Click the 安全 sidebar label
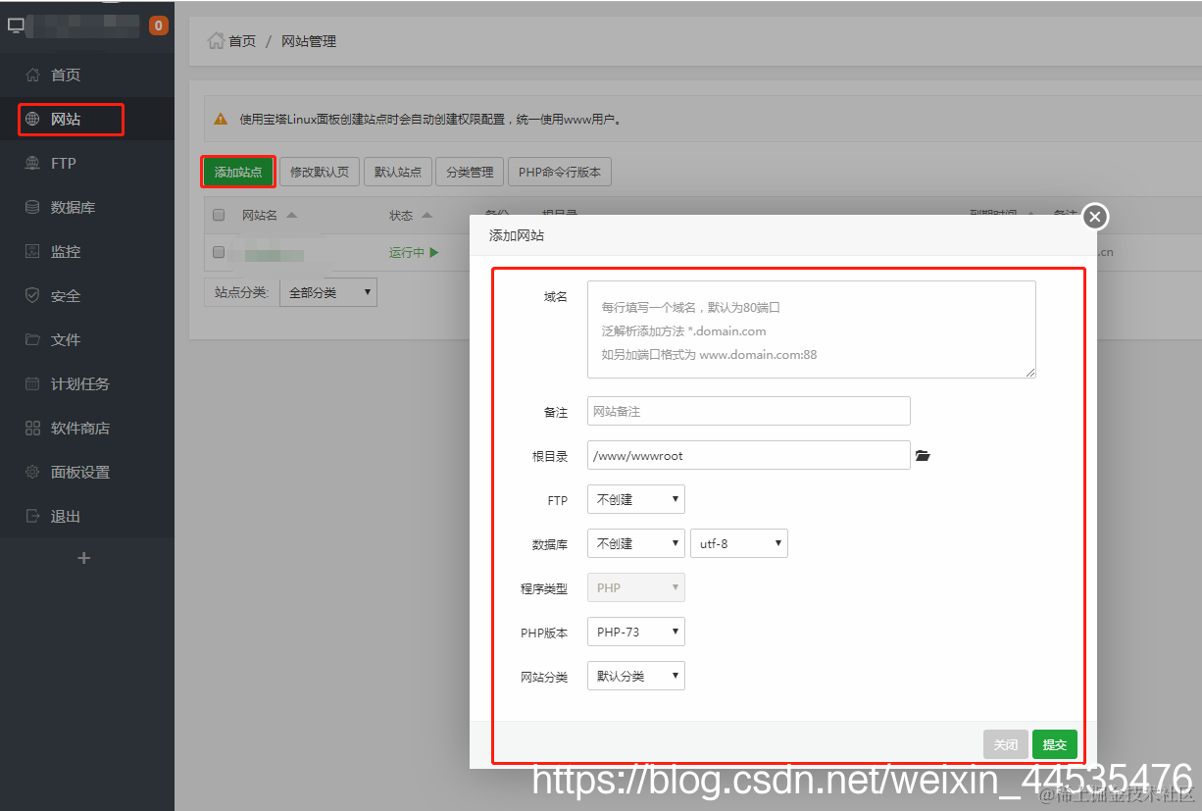 coord(66,295)
